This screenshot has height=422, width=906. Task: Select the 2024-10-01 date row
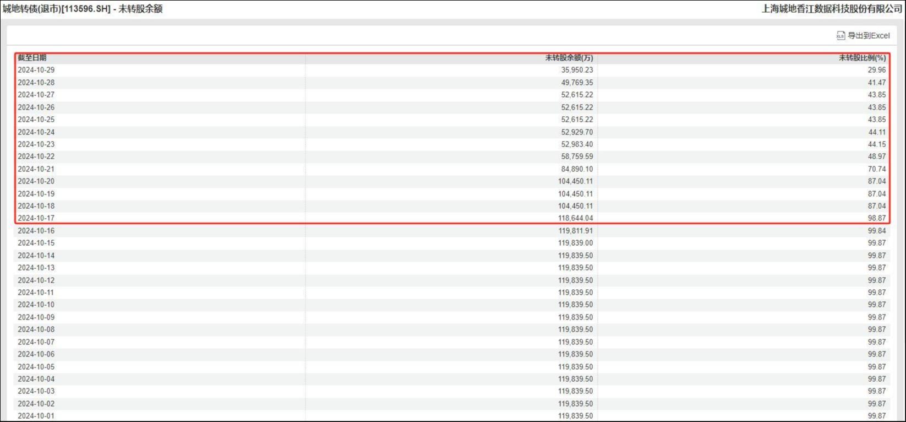pos(452,416)
